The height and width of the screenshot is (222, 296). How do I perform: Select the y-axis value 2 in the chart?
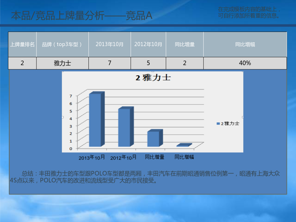pyautogui.click(x=71, y=134)
